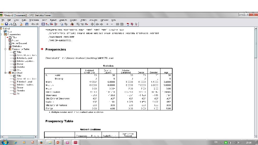Click the "Std. Error of Kurtosis" row label
Image resolution: width=258 pixels, height=145 pixels.
56,105
